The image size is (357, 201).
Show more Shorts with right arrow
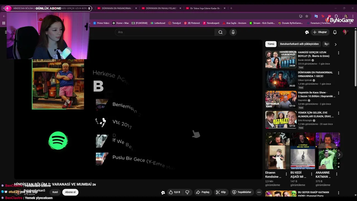[339, 155]
